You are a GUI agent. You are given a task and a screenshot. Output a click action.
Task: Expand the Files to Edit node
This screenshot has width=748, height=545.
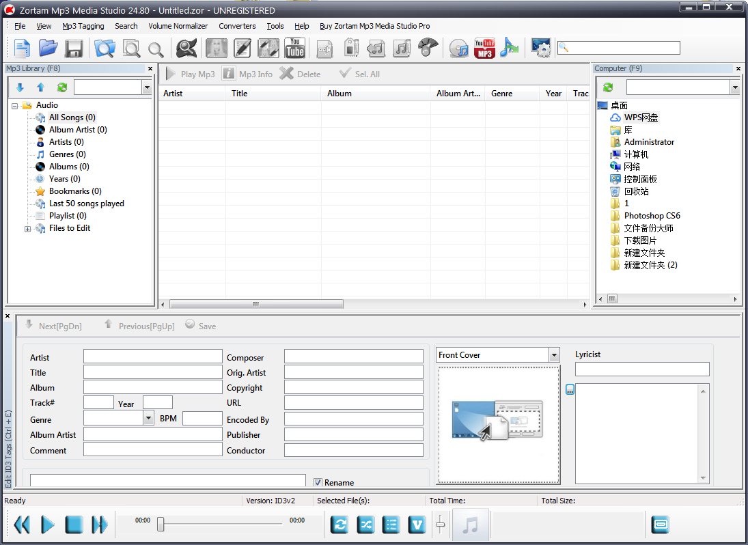[x=28, y=229]
